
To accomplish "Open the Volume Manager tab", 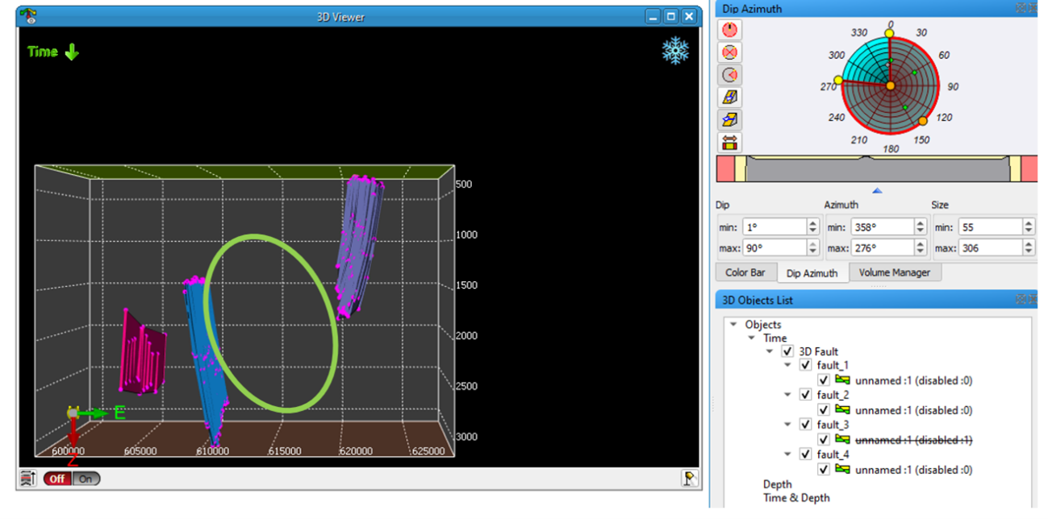I will pyautogui.click(x=894, y=272).
